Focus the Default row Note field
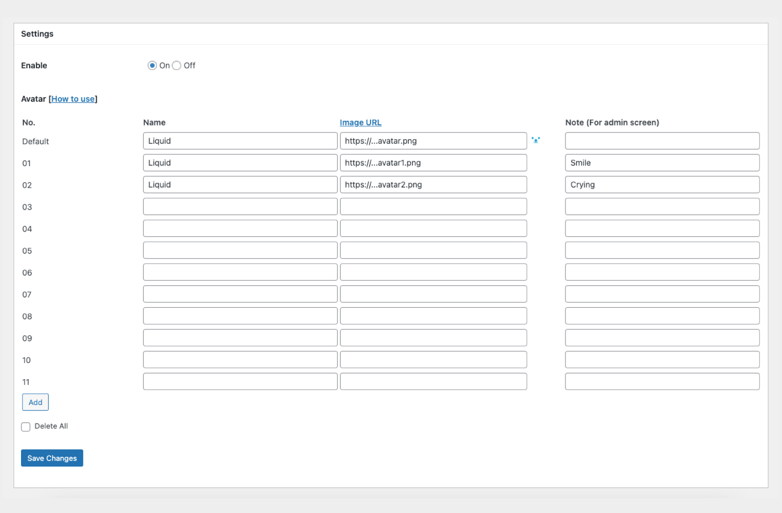 (662, 141)
